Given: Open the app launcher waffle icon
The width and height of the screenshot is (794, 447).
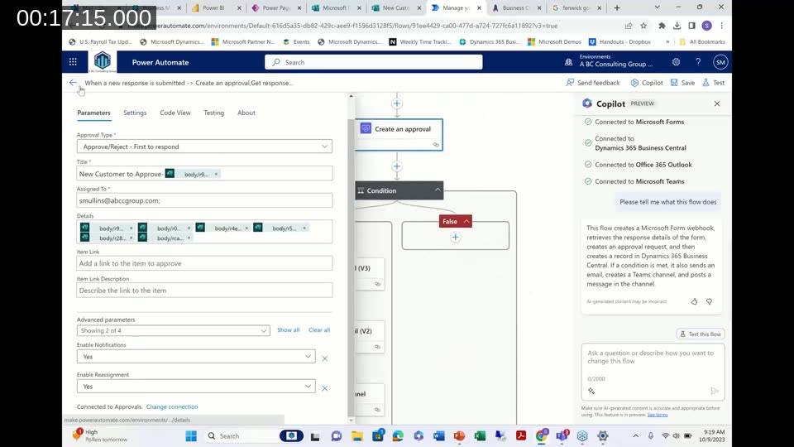Looking at the screenshot, I should tap(73, 62).
